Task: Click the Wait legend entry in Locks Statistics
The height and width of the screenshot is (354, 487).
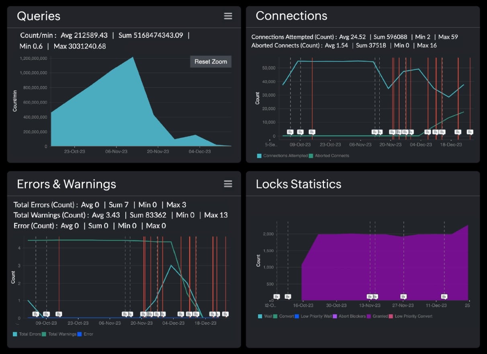Action: coord(267,316)
